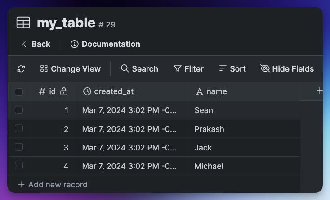
Task: Select the checkbox for Michael's row
Action: pos(19,166)
